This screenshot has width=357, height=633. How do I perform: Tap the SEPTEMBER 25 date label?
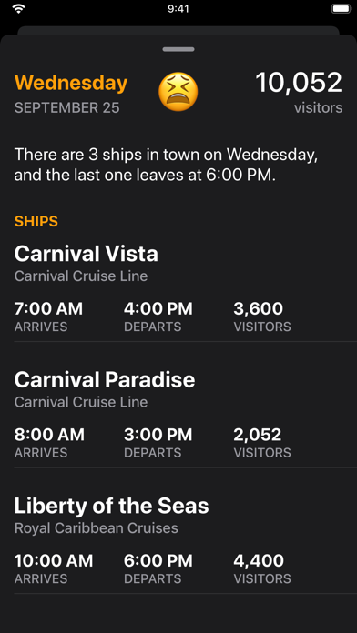pyautogui.click(x=67, y=108)
